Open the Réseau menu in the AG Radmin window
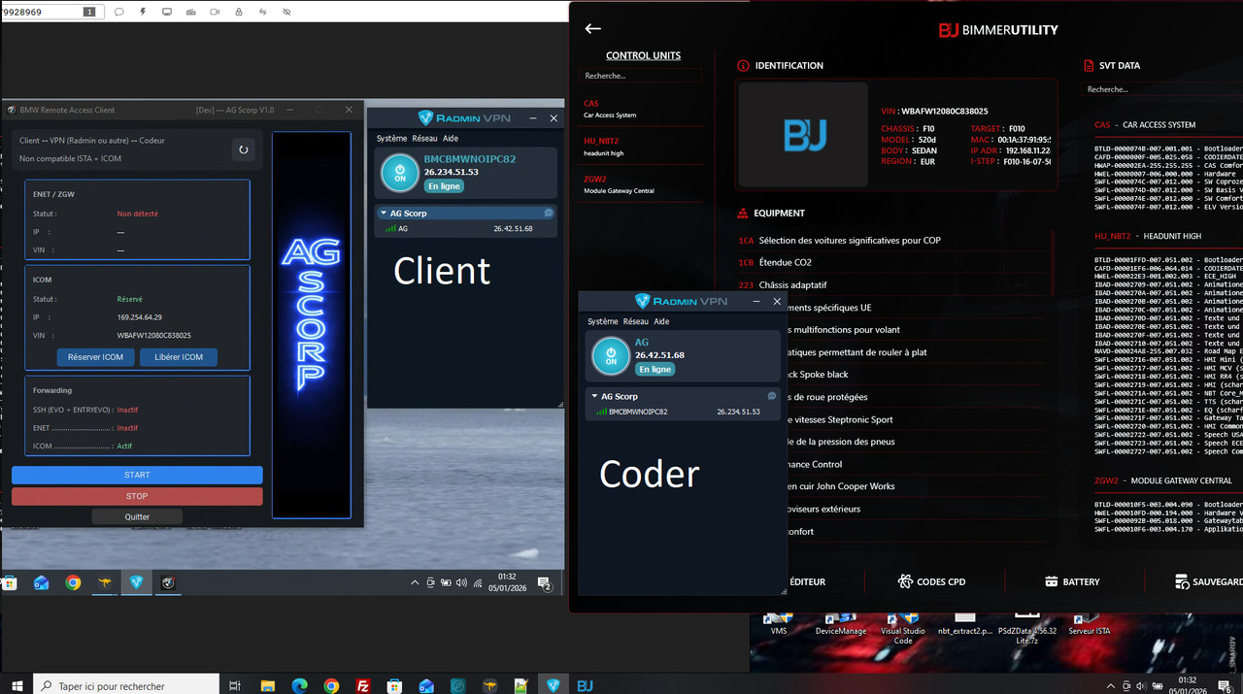Screen dimensions: 1243x694 click(x=636, y=321)
